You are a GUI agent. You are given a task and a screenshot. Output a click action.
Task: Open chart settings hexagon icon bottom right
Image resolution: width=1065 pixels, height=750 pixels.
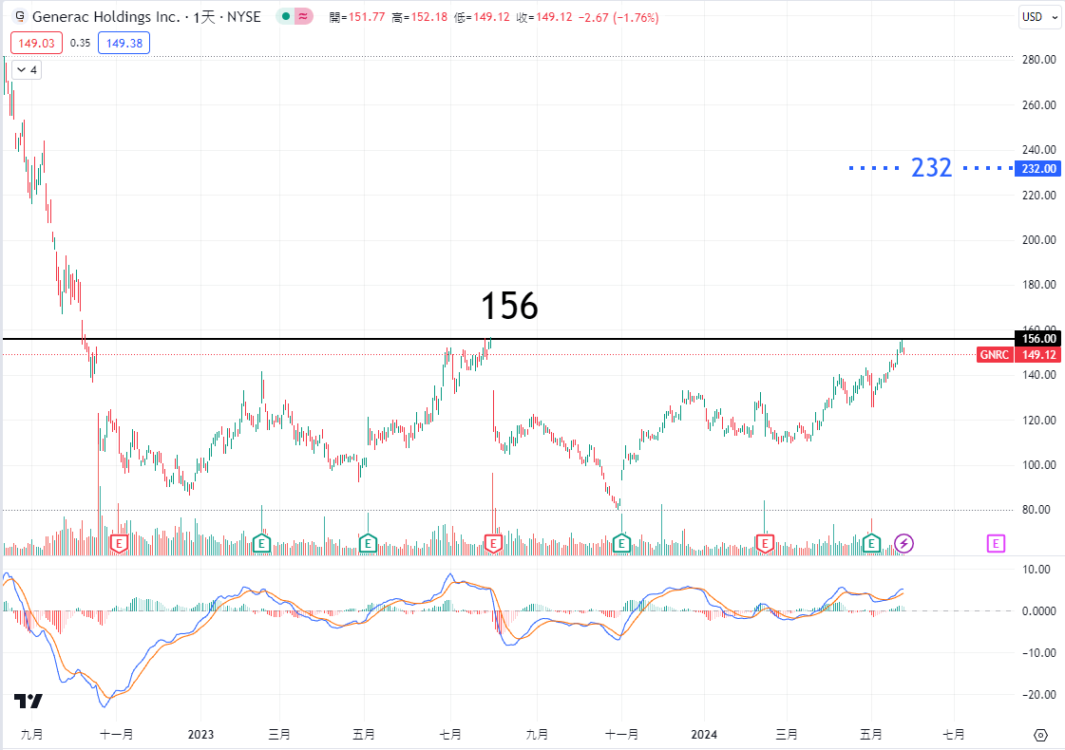click(1040, 736)
